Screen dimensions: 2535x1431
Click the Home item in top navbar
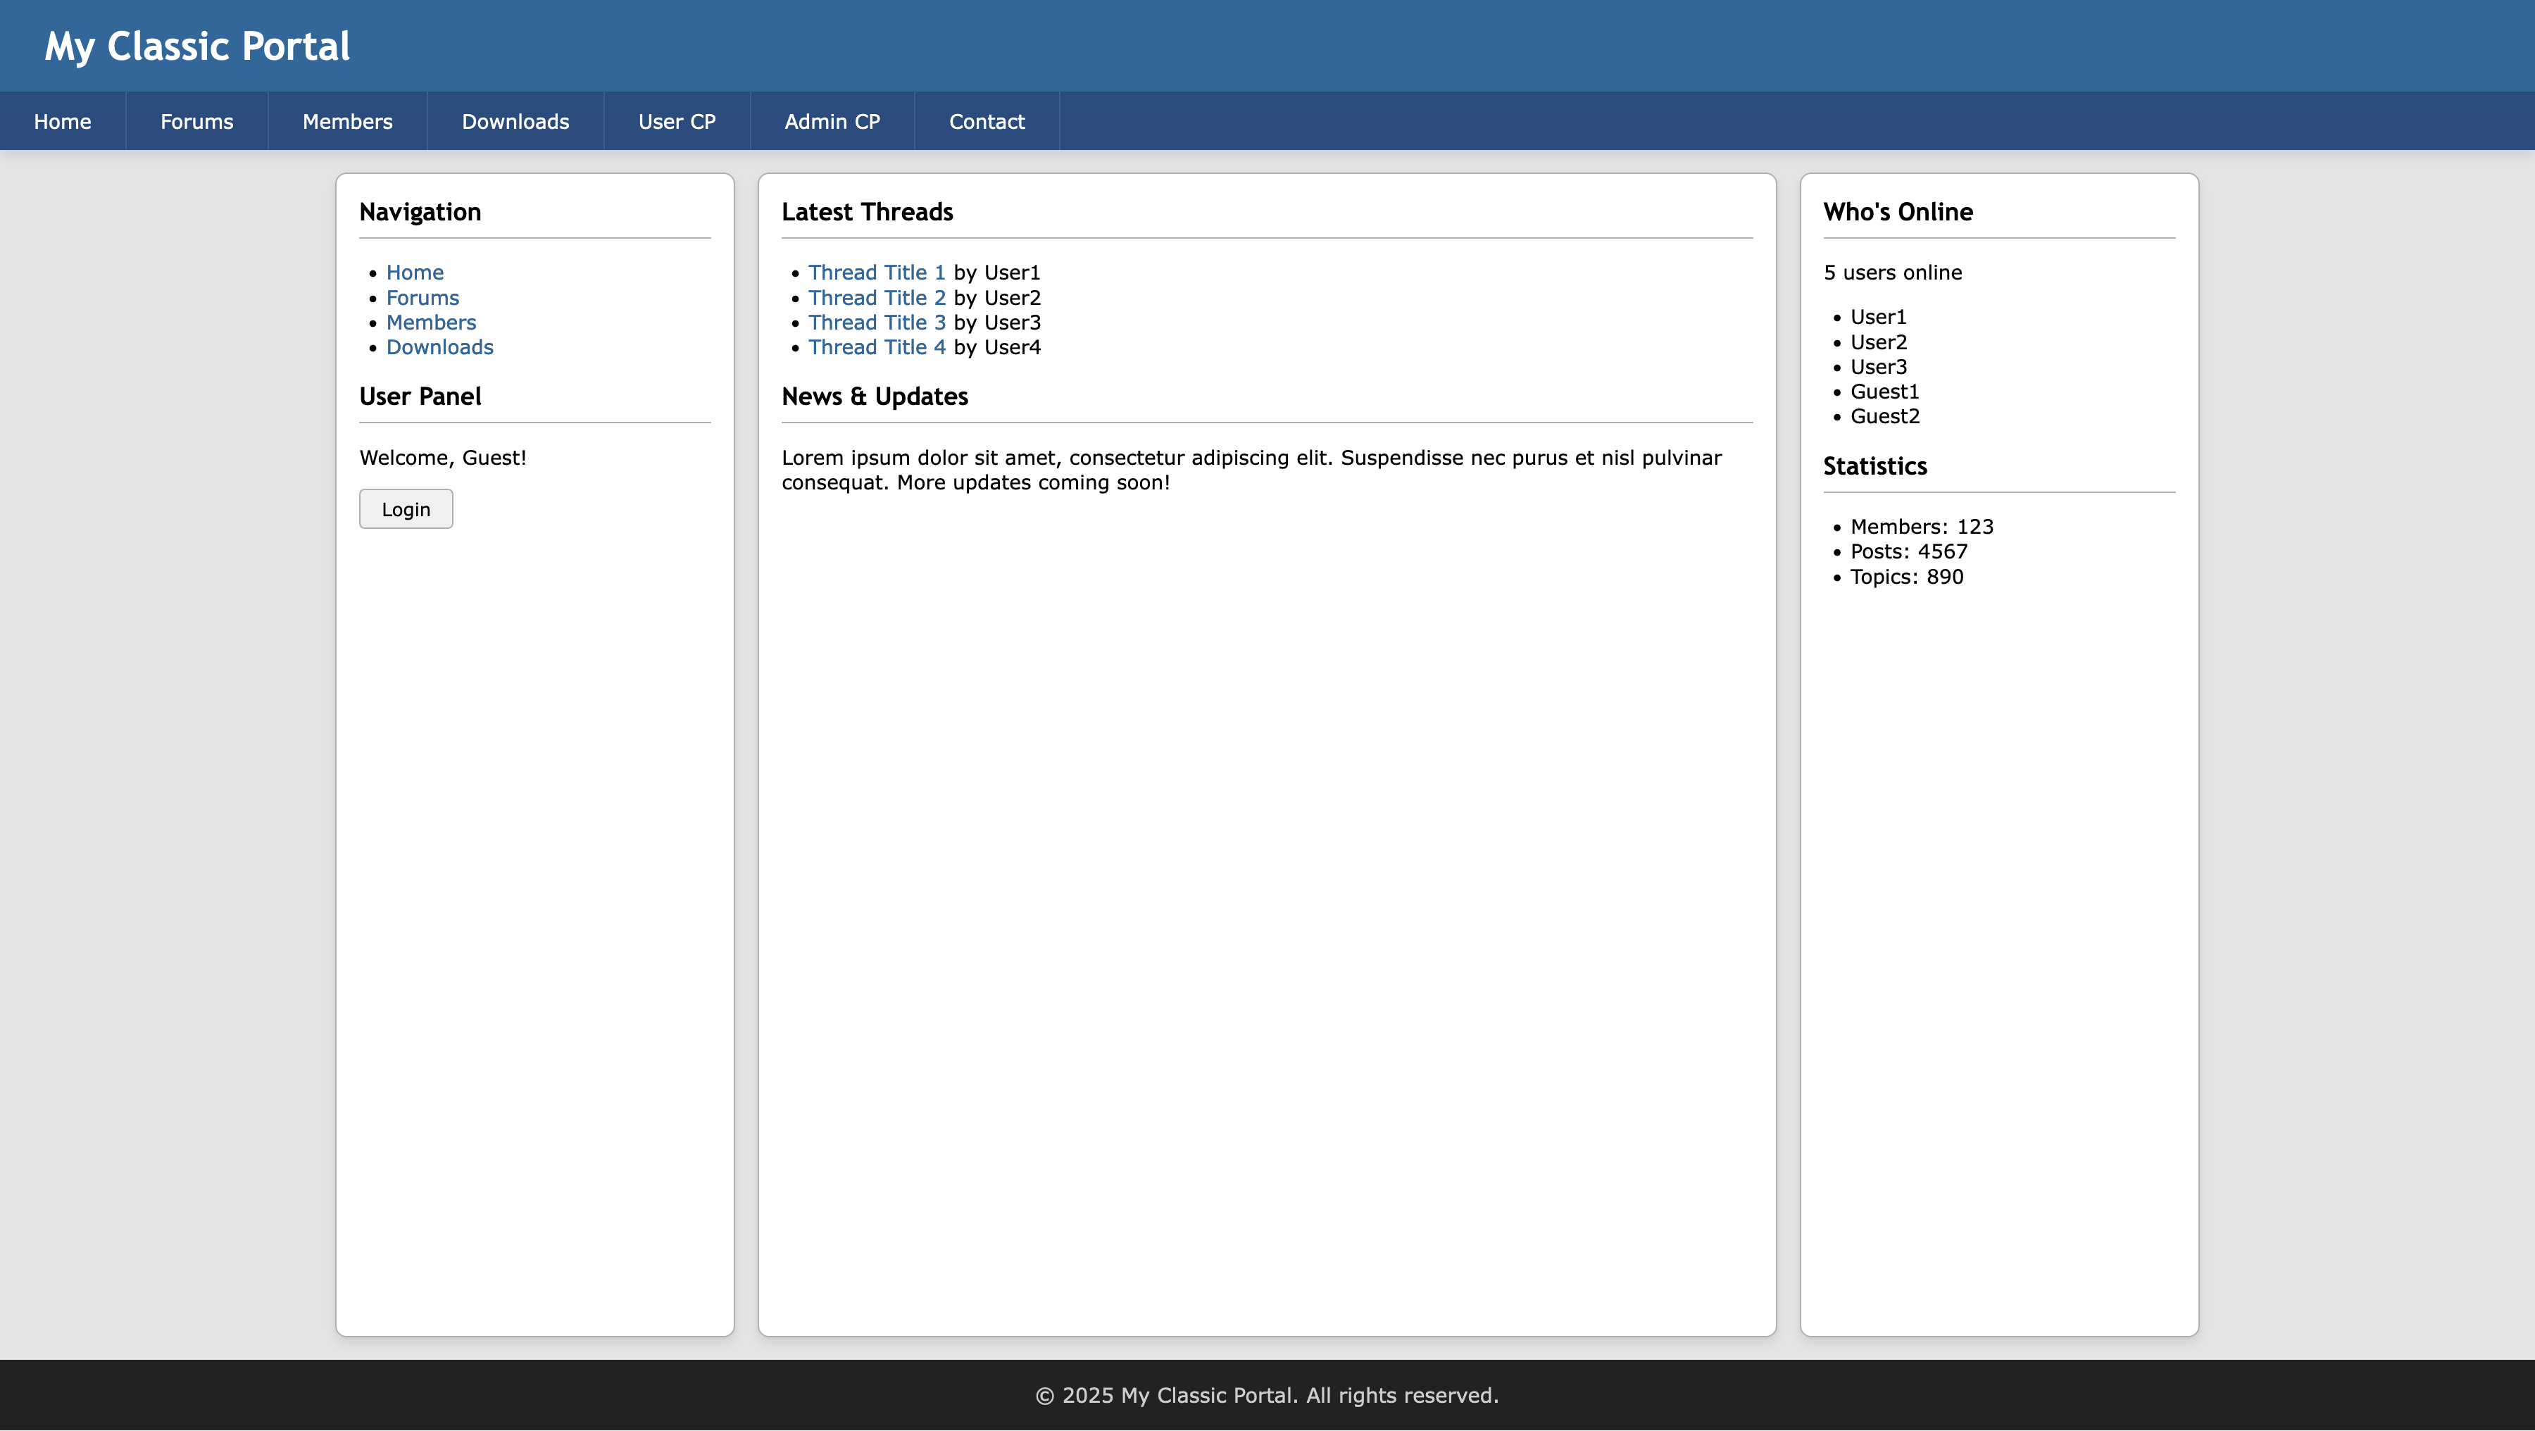[62, 121]
